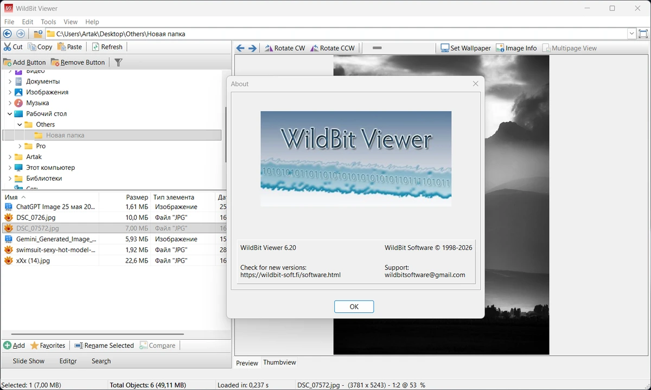Viewport: 651px width, 390px height.
Task: Select the Pro folder in tree
Action: point(41,146)
